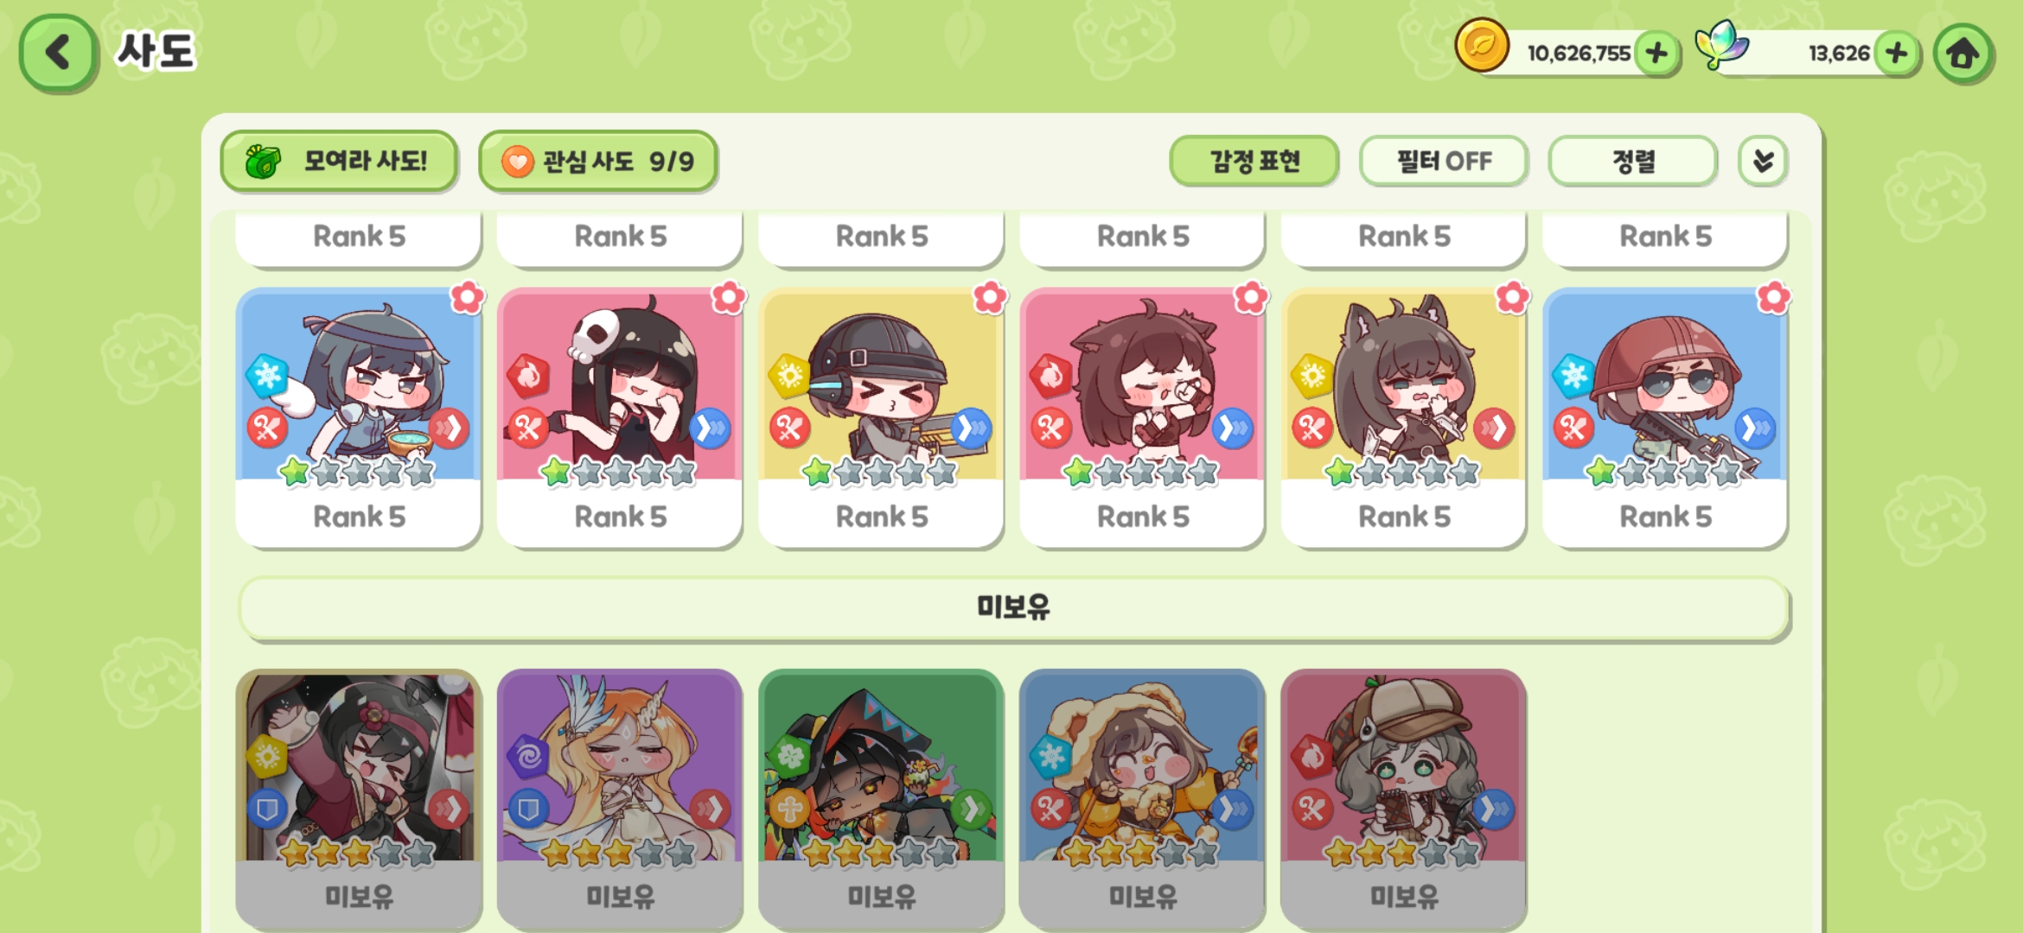
Task: Open the 정렬 sort options
Action: click(1632, 162)
